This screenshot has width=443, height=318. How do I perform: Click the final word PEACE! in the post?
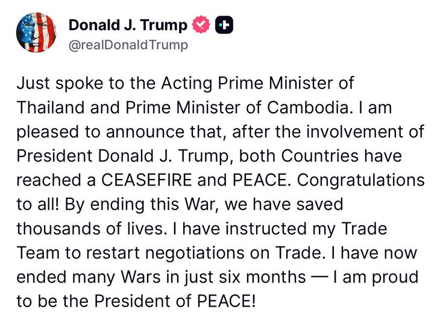click(x=226, y=301)
